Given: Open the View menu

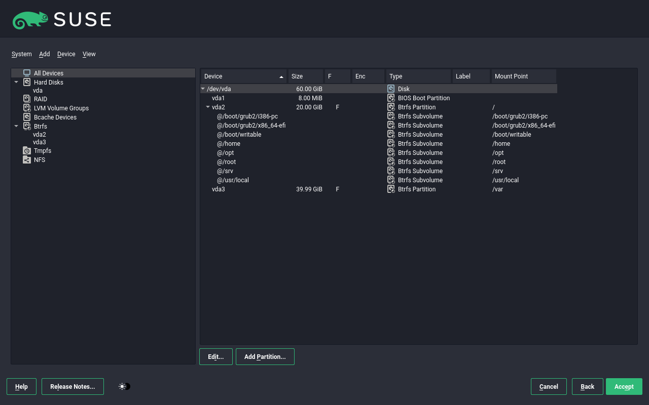Looking at the screenshot, I should point(89,54).
